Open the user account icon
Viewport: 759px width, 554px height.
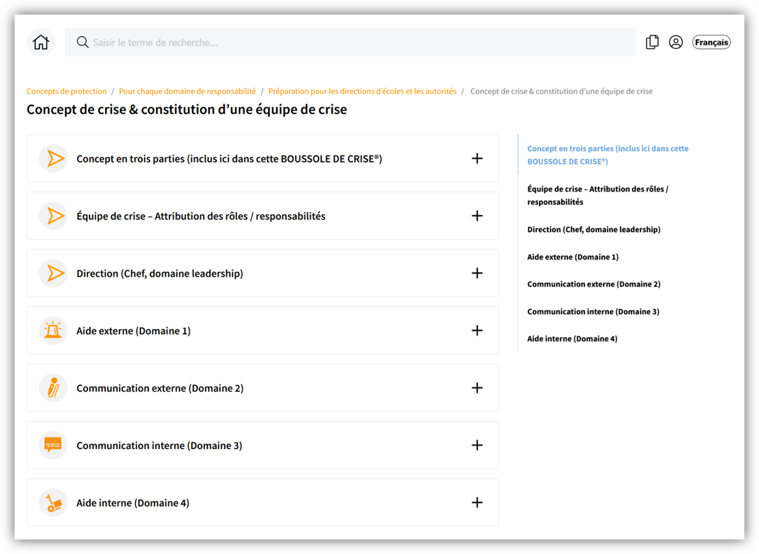point(676,42)
